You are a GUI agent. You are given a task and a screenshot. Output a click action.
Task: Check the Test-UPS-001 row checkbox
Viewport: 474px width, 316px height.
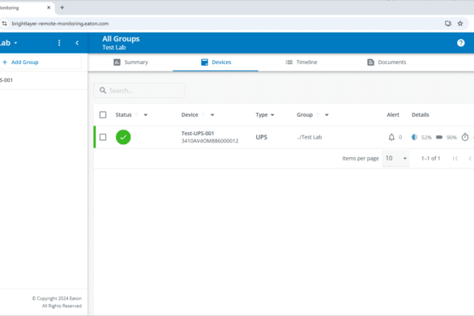click(x=103, y=137)
